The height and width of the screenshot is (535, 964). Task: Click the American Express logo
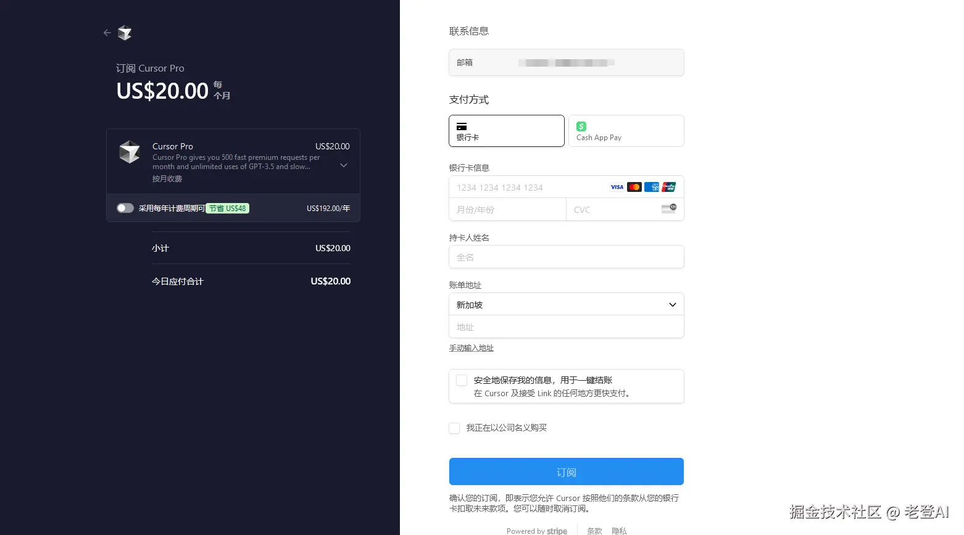pos(652,187)
